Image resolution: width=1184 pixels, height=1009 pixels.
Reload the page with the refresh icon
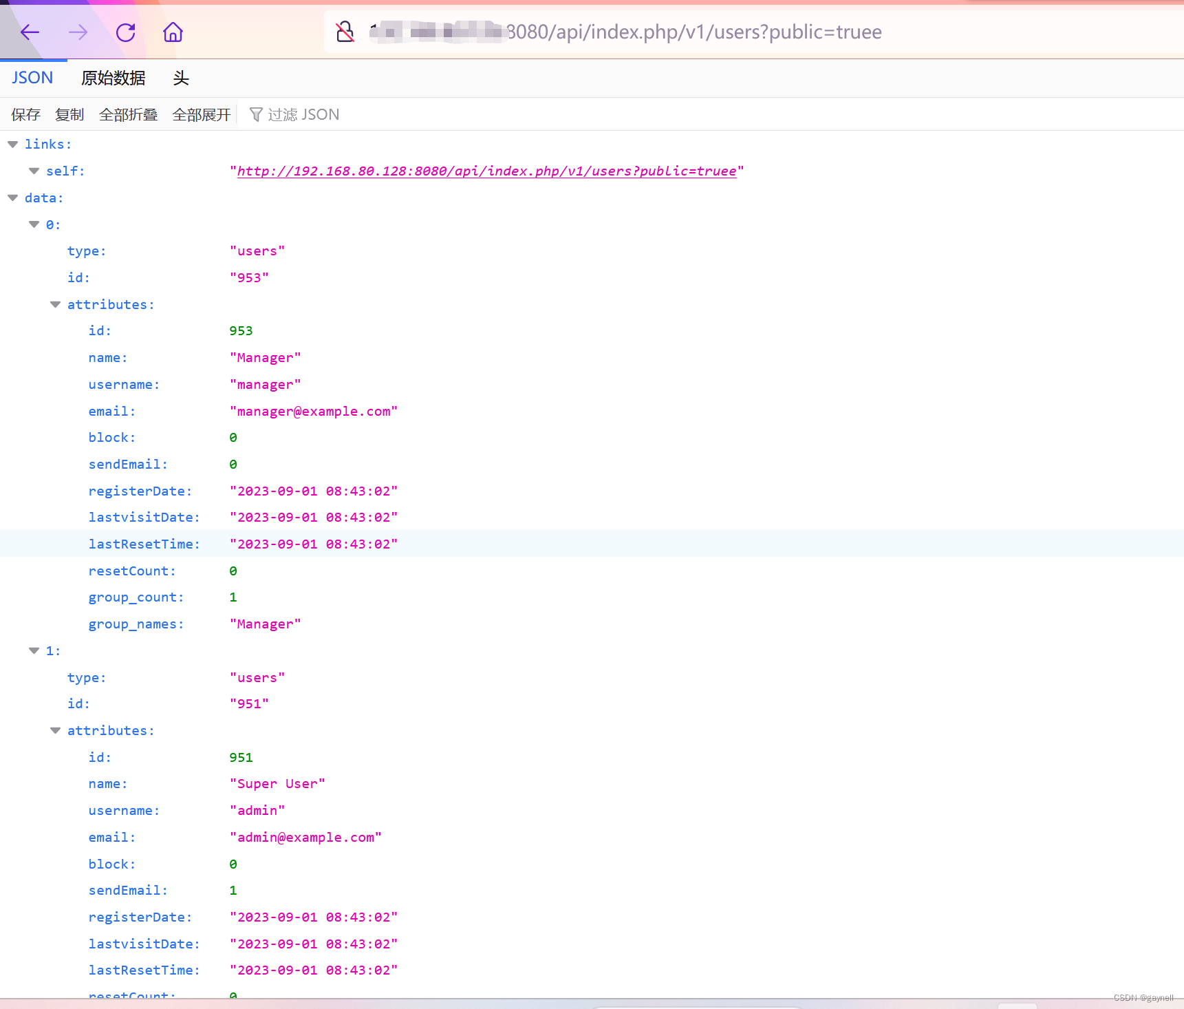[x=125, y=32]
